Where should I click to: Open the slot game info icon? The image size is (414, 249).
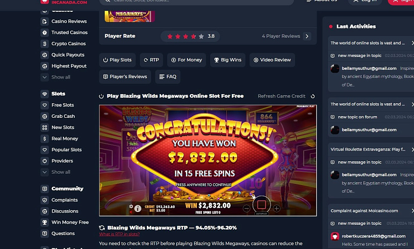point(138,208)
